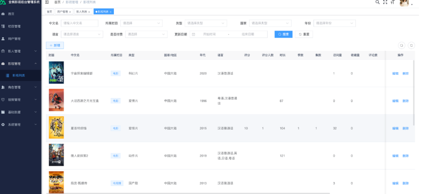Click the cover thumbnail of 唐人街探案2
Image resolution: width=423 pixels, height=194 pixels.
pos(56,155)
